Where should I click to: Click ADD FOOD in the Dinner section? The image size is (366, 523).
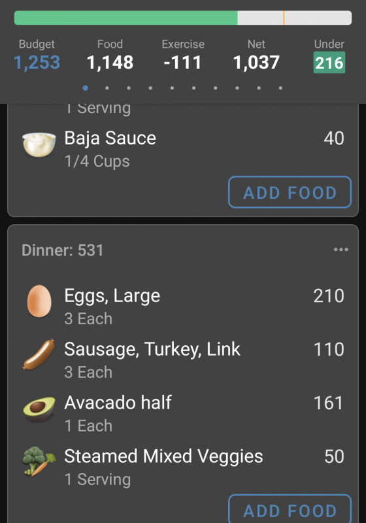(x=290, y=509)
